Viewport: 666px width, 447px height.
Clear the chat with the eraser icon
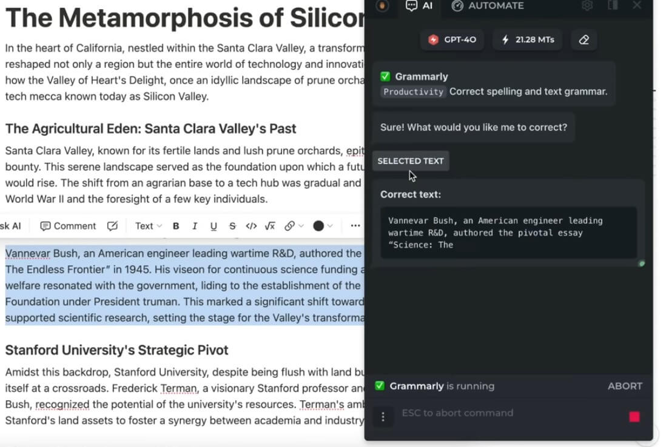(584, 40)
